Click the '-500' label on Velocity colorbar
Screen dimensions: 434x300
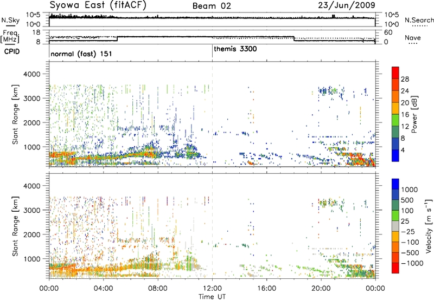(x=410, y=252)
